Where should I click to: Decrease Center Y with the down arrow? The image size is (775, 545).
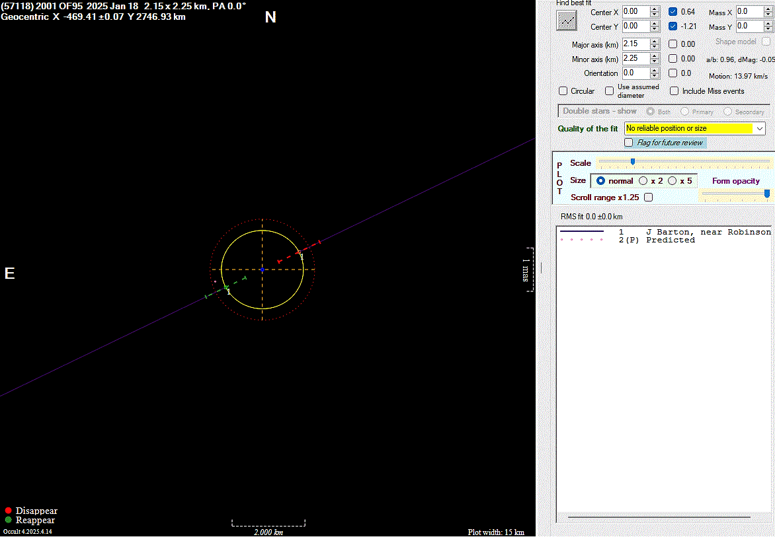(655, 29)
